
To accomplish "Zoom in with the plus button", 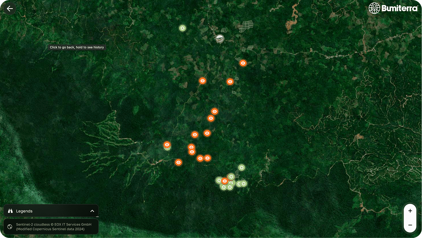I will tap(410, 211).
